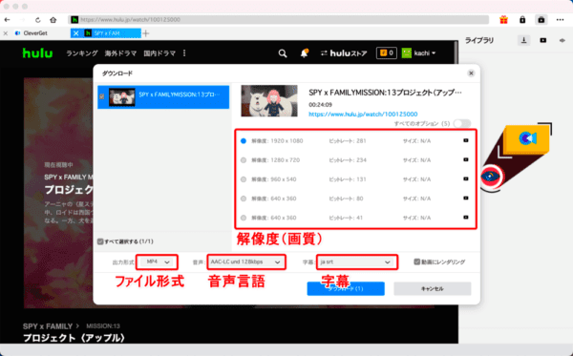Go back with browser back arrow

point(7,20)
